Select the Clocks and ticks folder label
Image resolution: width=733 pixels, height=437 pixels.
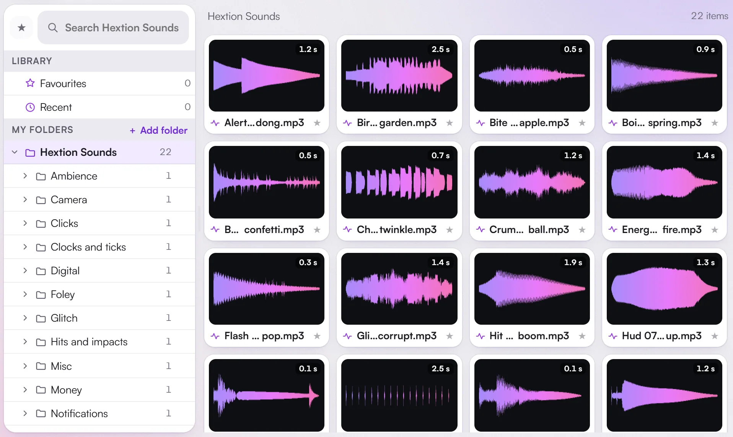(x=88, y=247)
